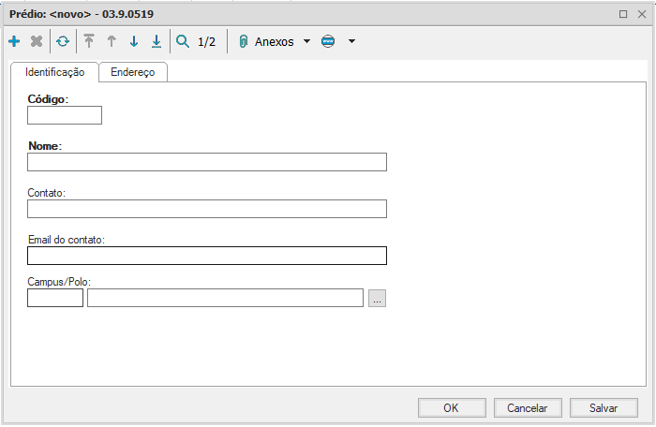656x427 pixels.
Task: Jump to last record arrow icon
Action: (x=157, y=42)
